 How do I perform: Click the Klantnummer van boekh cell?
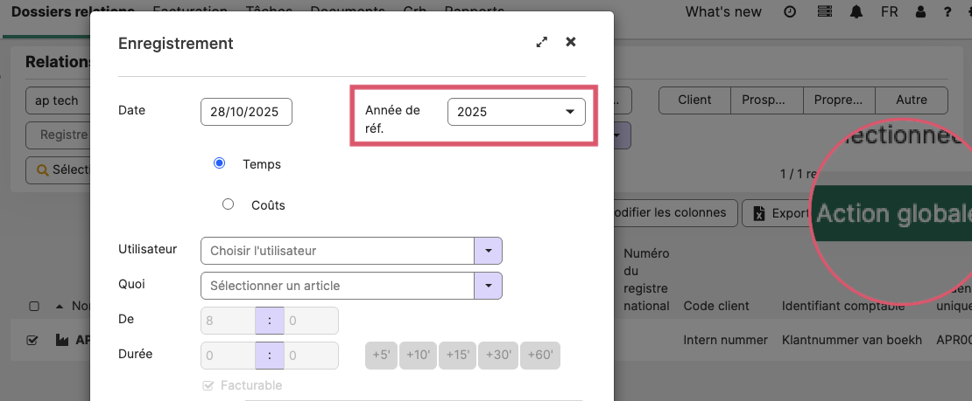point(852,340)
